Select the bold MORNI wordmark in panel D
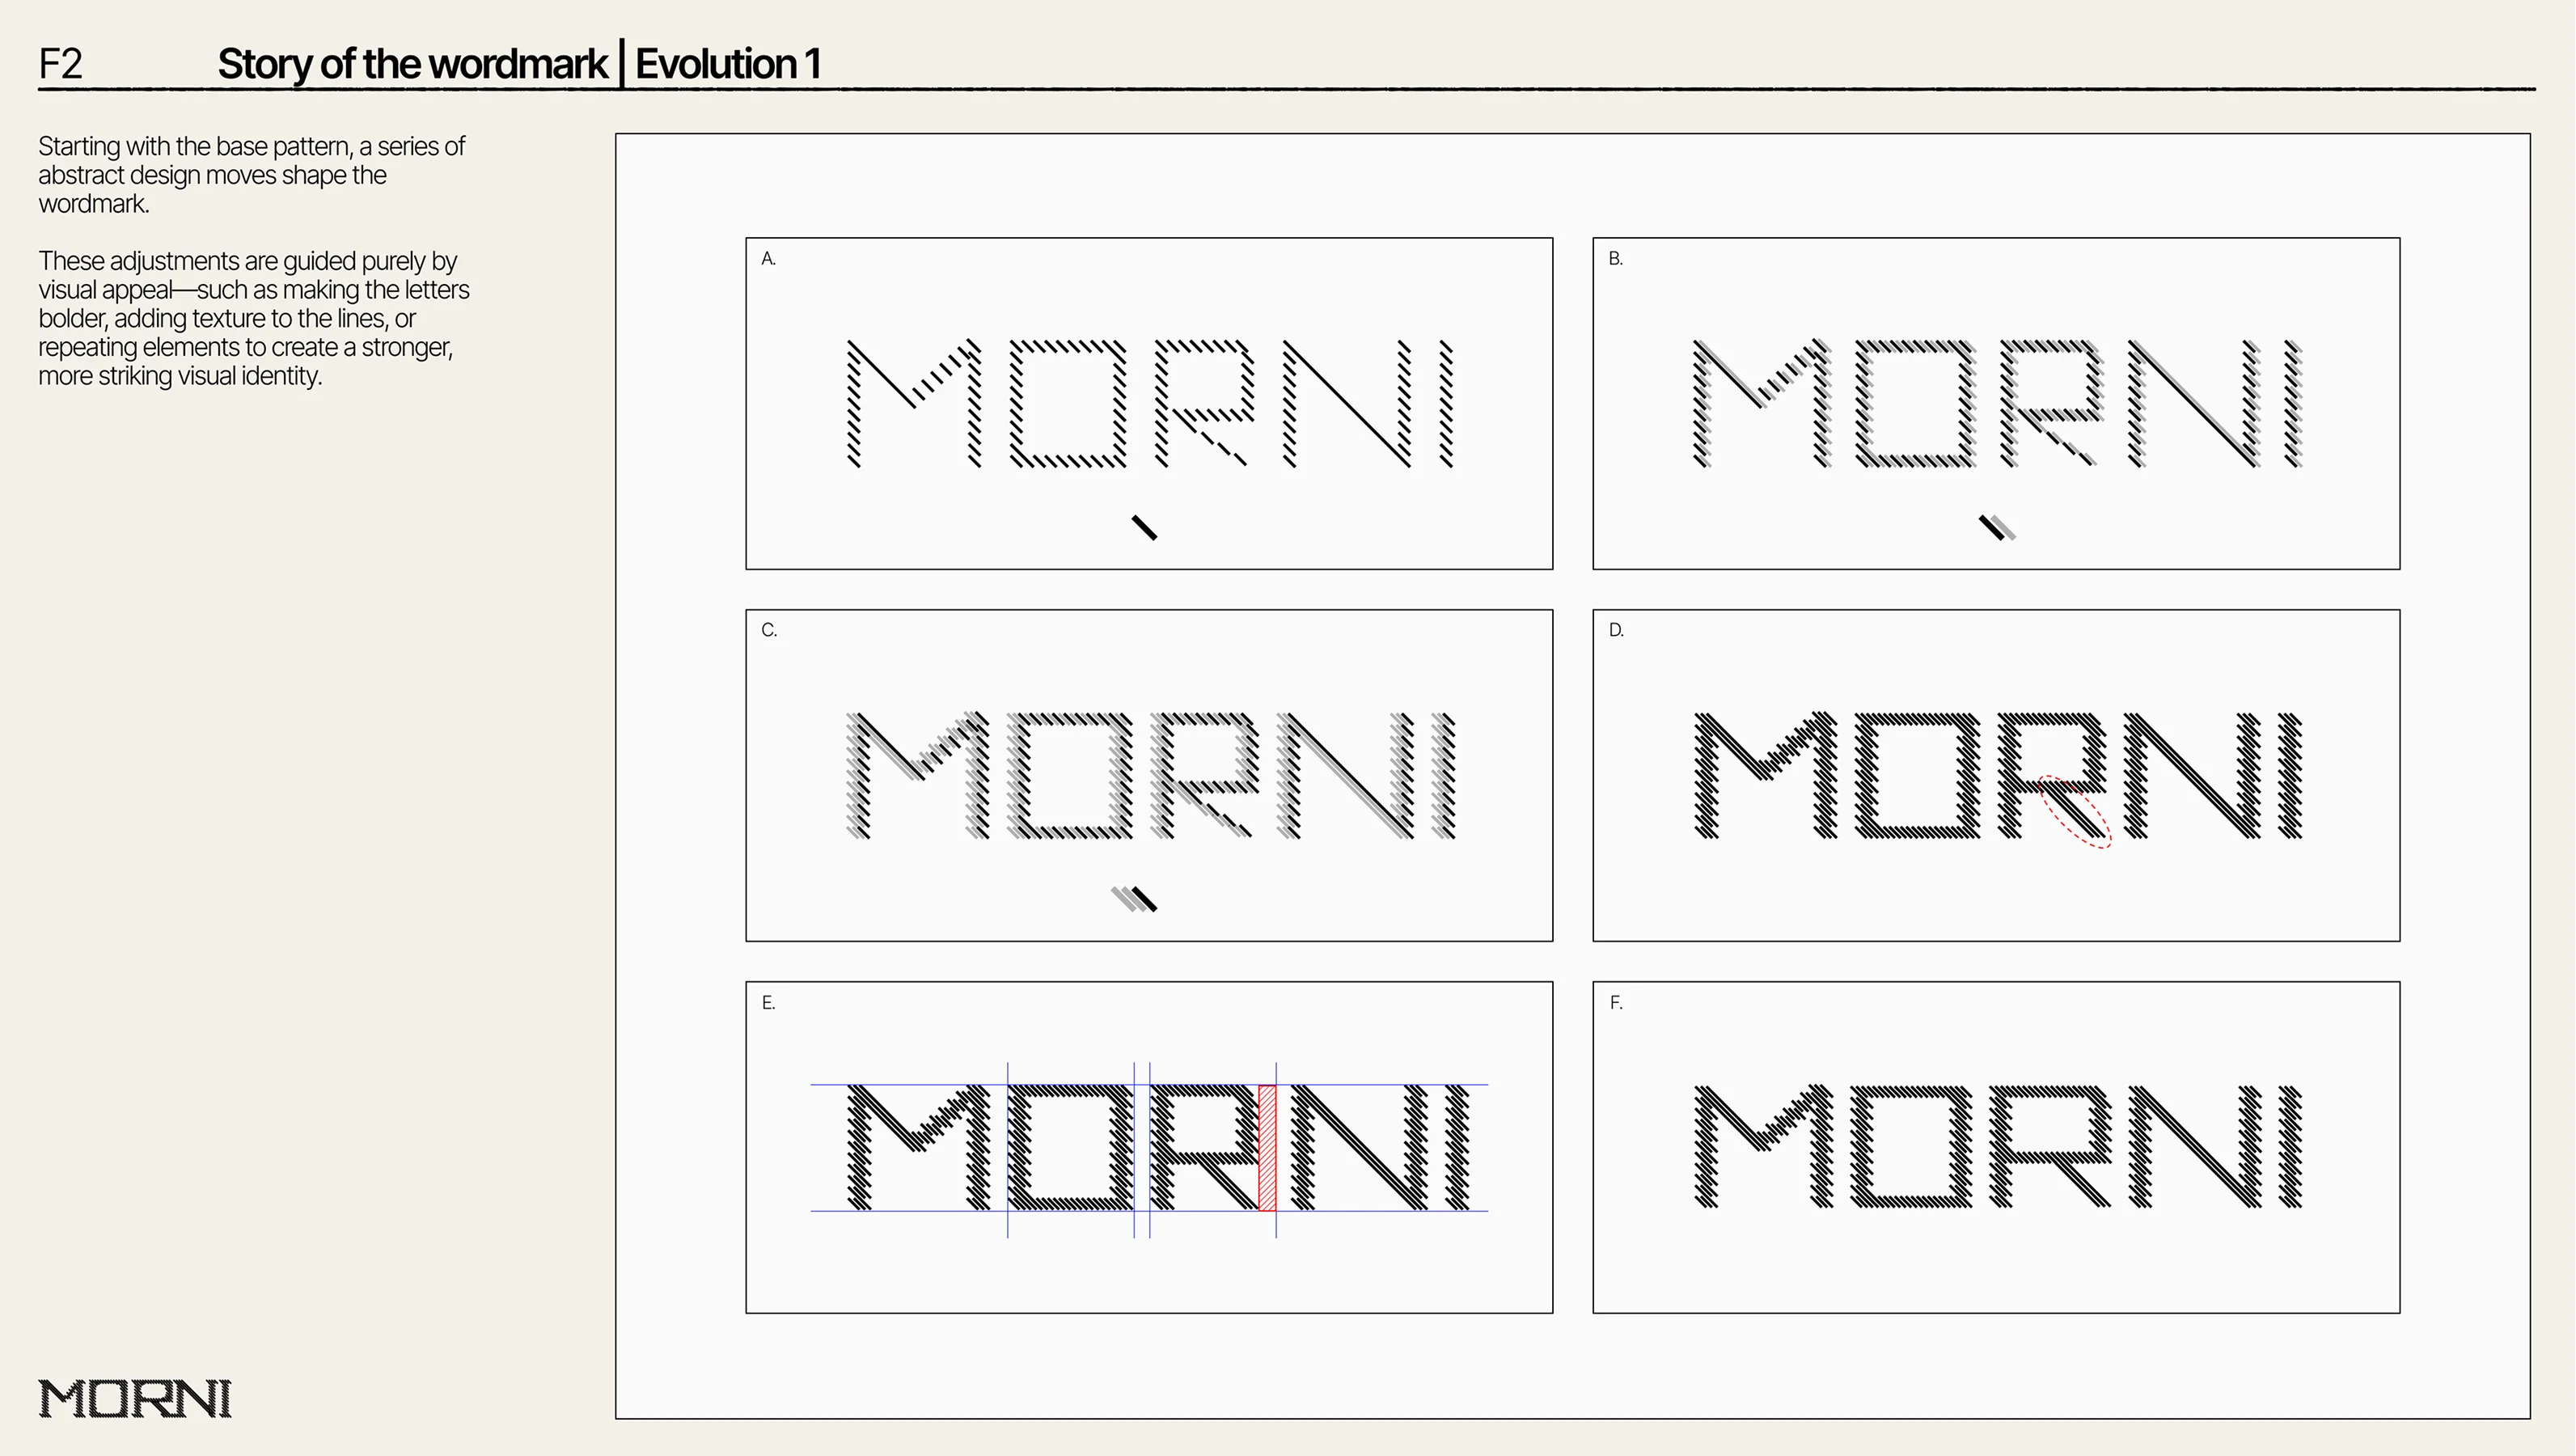Viewport: 2576px width, 1456px height. [1997, 775]
